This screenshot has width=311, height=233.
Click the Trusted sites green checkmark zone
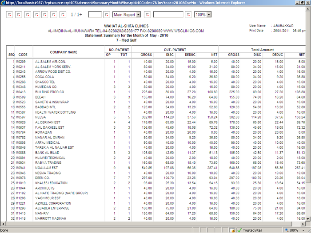coord(250,230)
